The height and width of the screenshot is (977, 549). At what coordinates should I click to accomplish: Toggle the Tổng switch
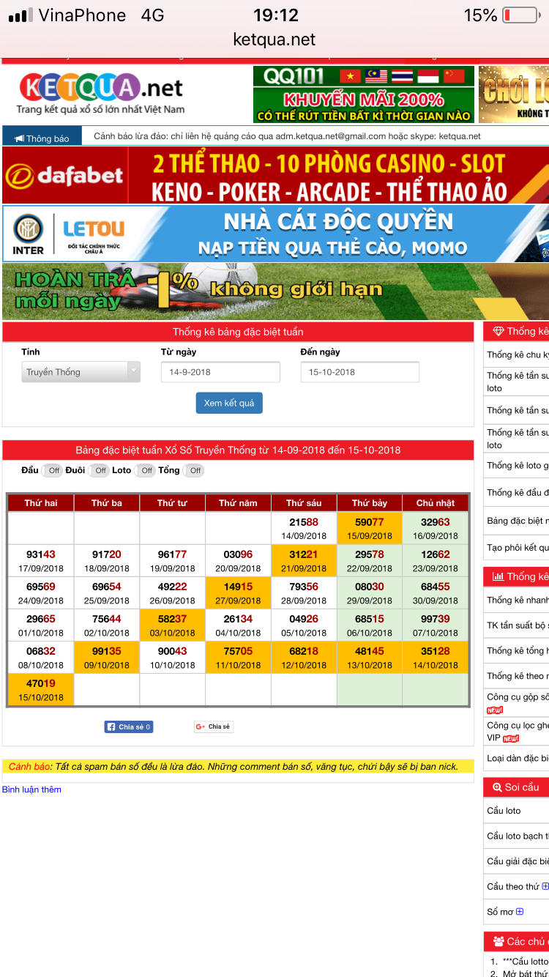(x=193, y=470)
